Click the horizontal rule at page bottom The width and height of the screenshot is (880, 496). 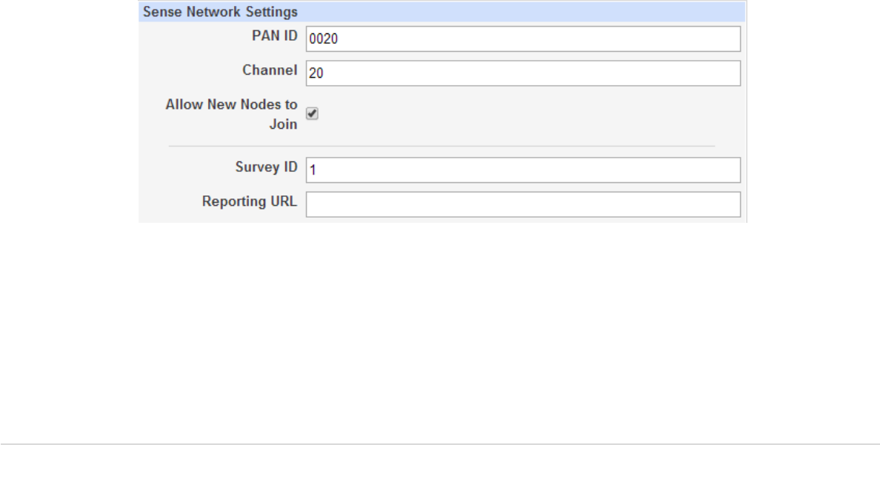click(x=440, y=445)
